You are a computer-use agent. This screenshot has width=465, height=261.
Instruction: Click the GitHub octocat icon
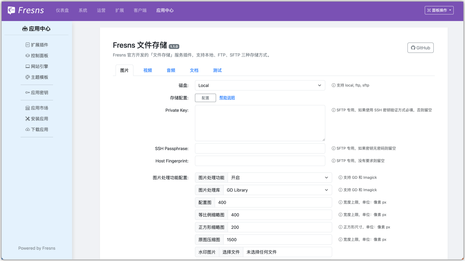pyautogui.click(x=413, y=48)
